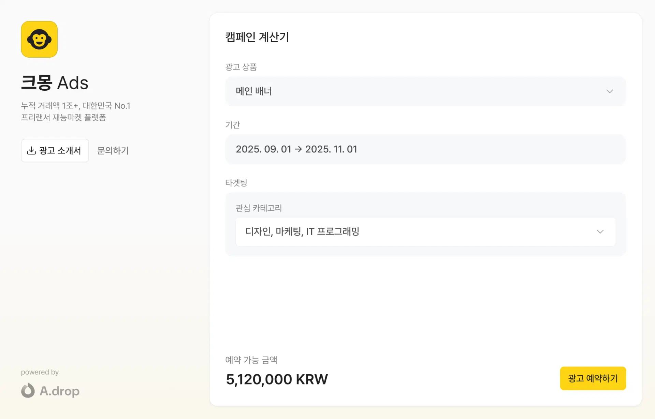Click the 타겟팅 section label
655x419 pixels.
236,183
